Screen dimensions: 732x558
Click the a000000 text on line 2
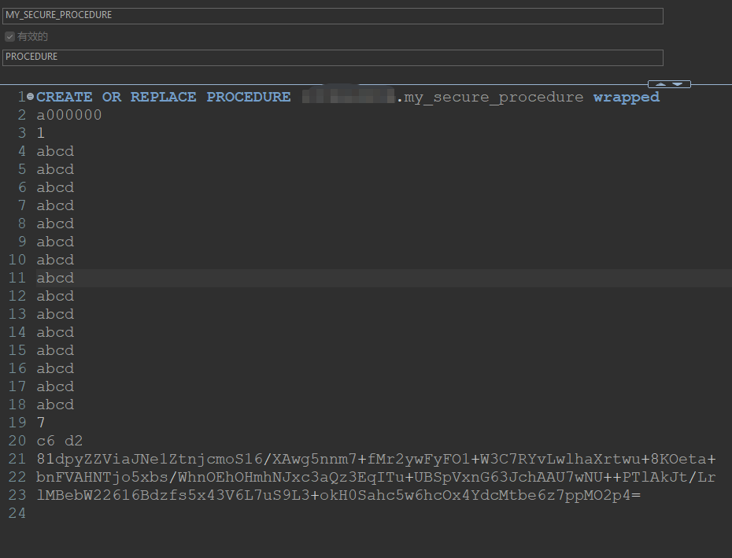point(68,115)
